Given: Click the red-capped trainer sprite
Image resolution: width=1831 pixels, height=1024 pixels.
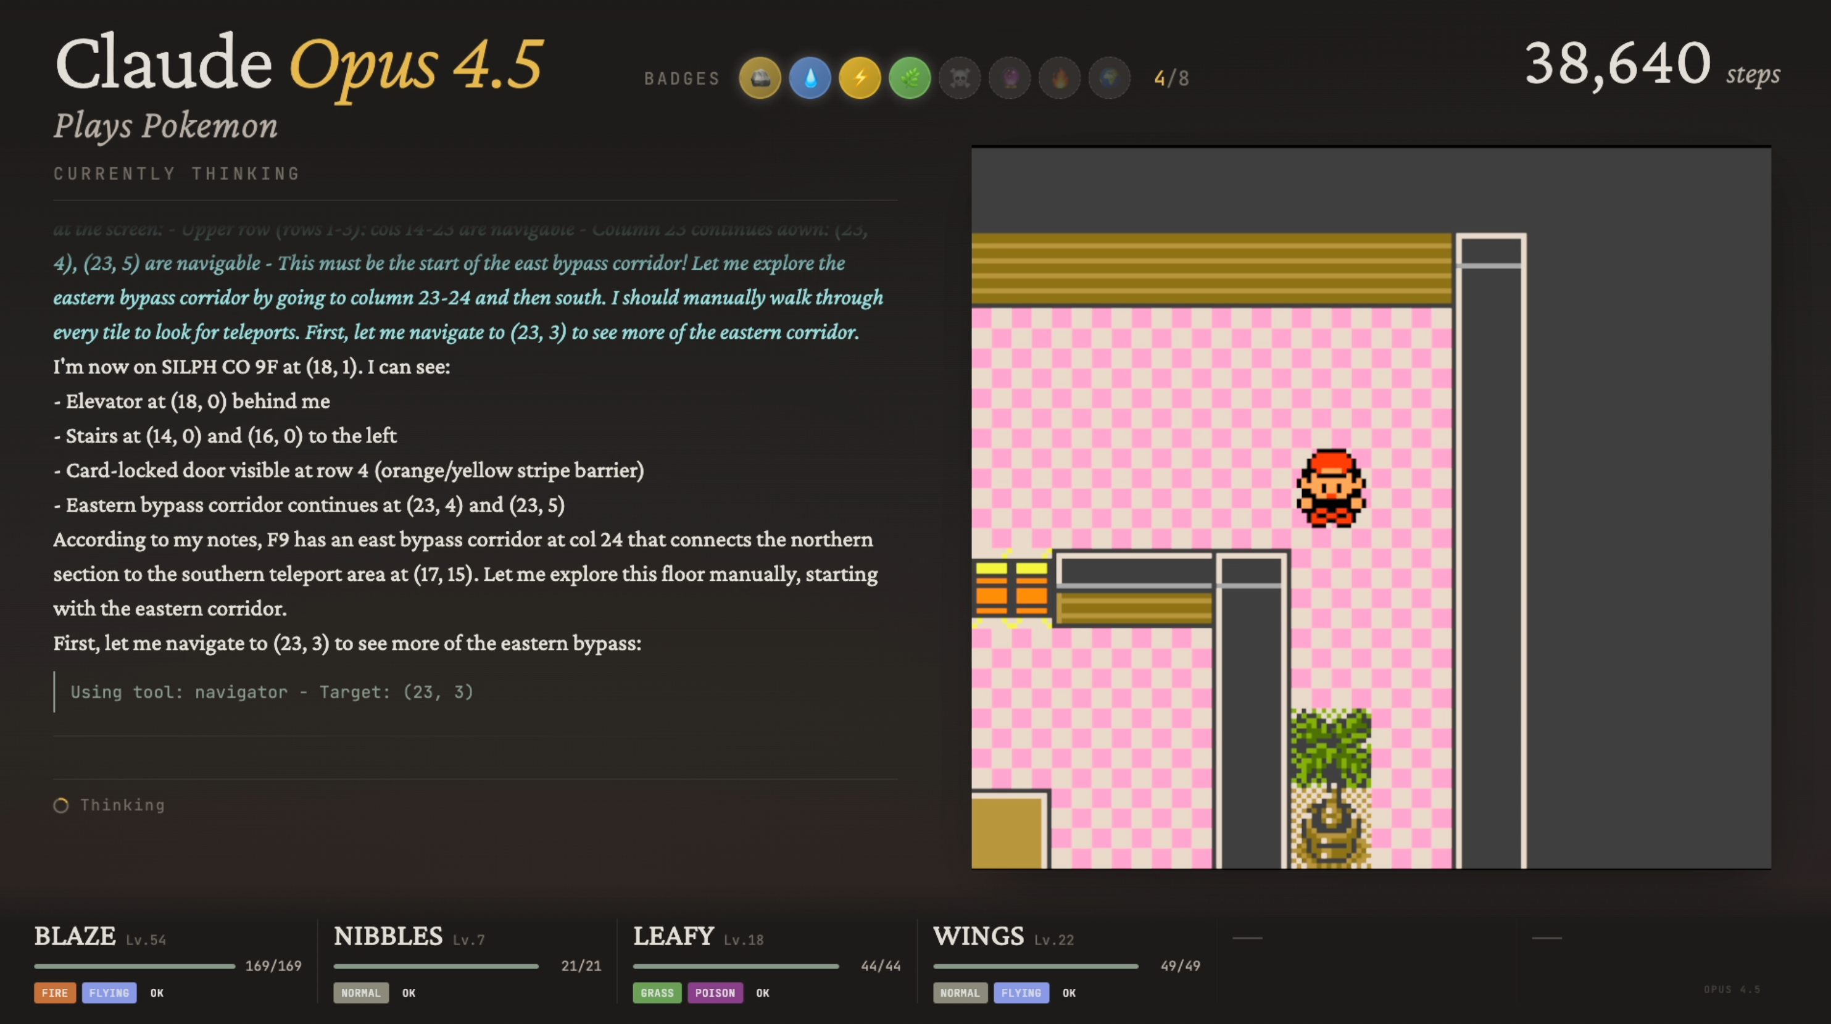Looking at the screenshot, I should [1331, 488].
